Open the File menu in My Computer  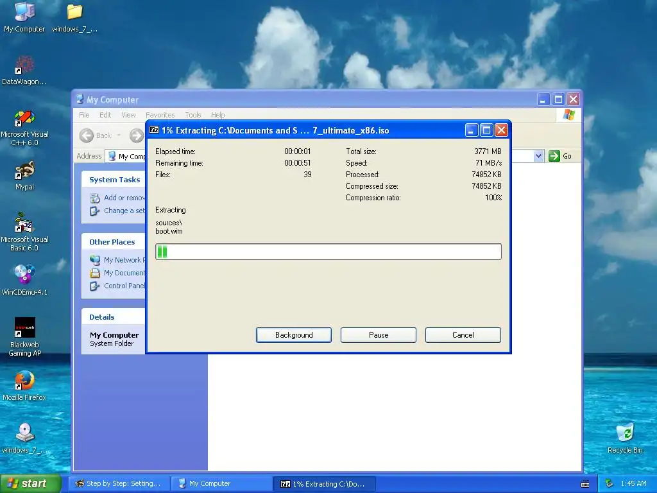pos(84,115)
